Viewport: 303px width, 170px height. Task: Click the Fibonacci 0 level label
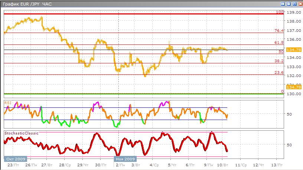tap(282, 91)
